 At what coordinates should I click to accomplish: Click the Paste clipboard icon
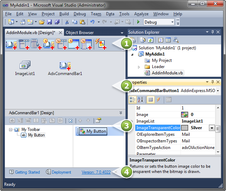point(82,22)
